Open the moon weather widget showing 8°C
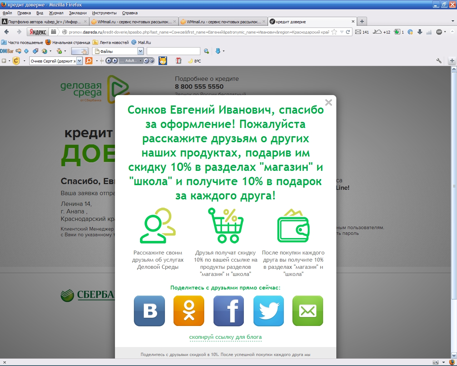457x366 pixels. pos(195,61)
